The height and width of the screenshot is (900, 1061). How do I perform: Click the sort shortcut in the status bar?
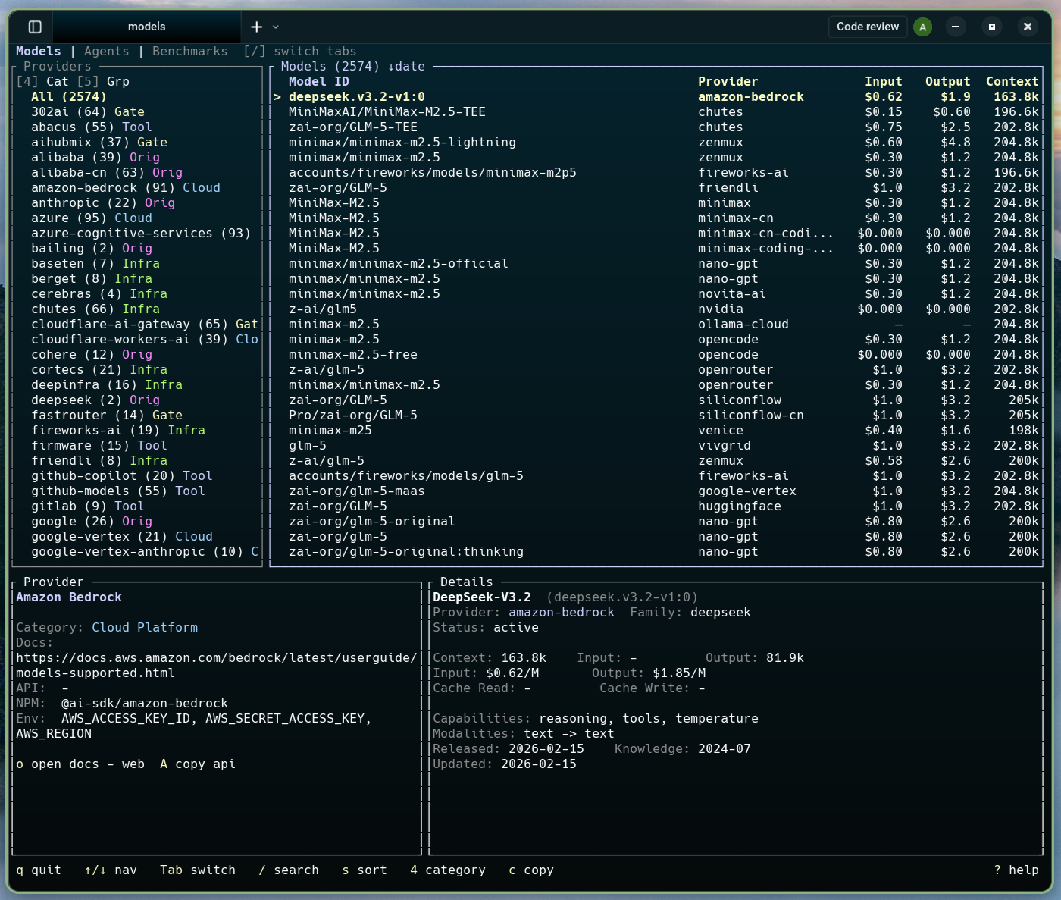364,870
